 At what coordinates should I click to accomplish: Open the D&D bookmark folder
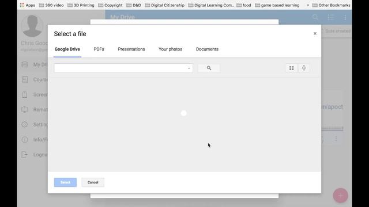134,5
